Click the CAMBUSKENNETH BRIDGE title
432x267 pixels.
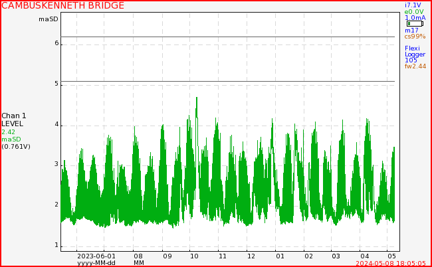pos(63,5)
